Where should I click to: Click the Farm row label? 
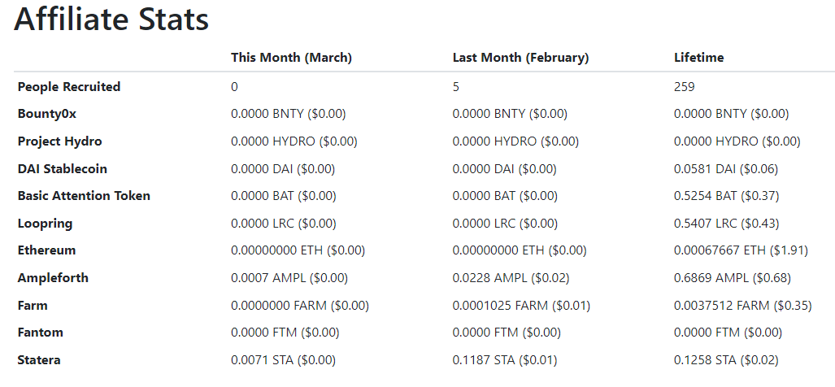coord(33,306)
